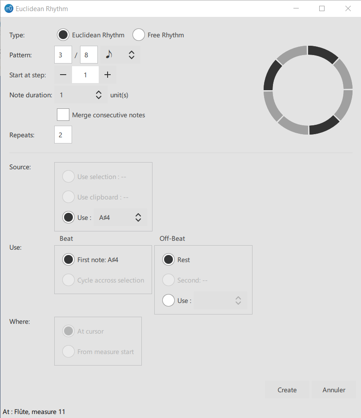Select the Off-Beat Use radio button
Image resolution: width=361 pixels, height=418 pixels.
click(x=168, y=301)
